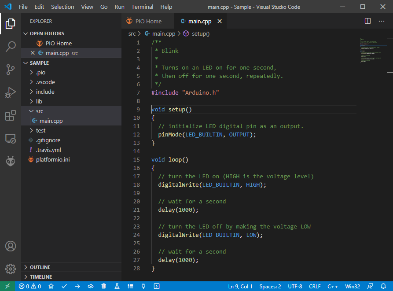Split the editor to the right
This screenshot has width=393, height=291.
pos(367,21)
